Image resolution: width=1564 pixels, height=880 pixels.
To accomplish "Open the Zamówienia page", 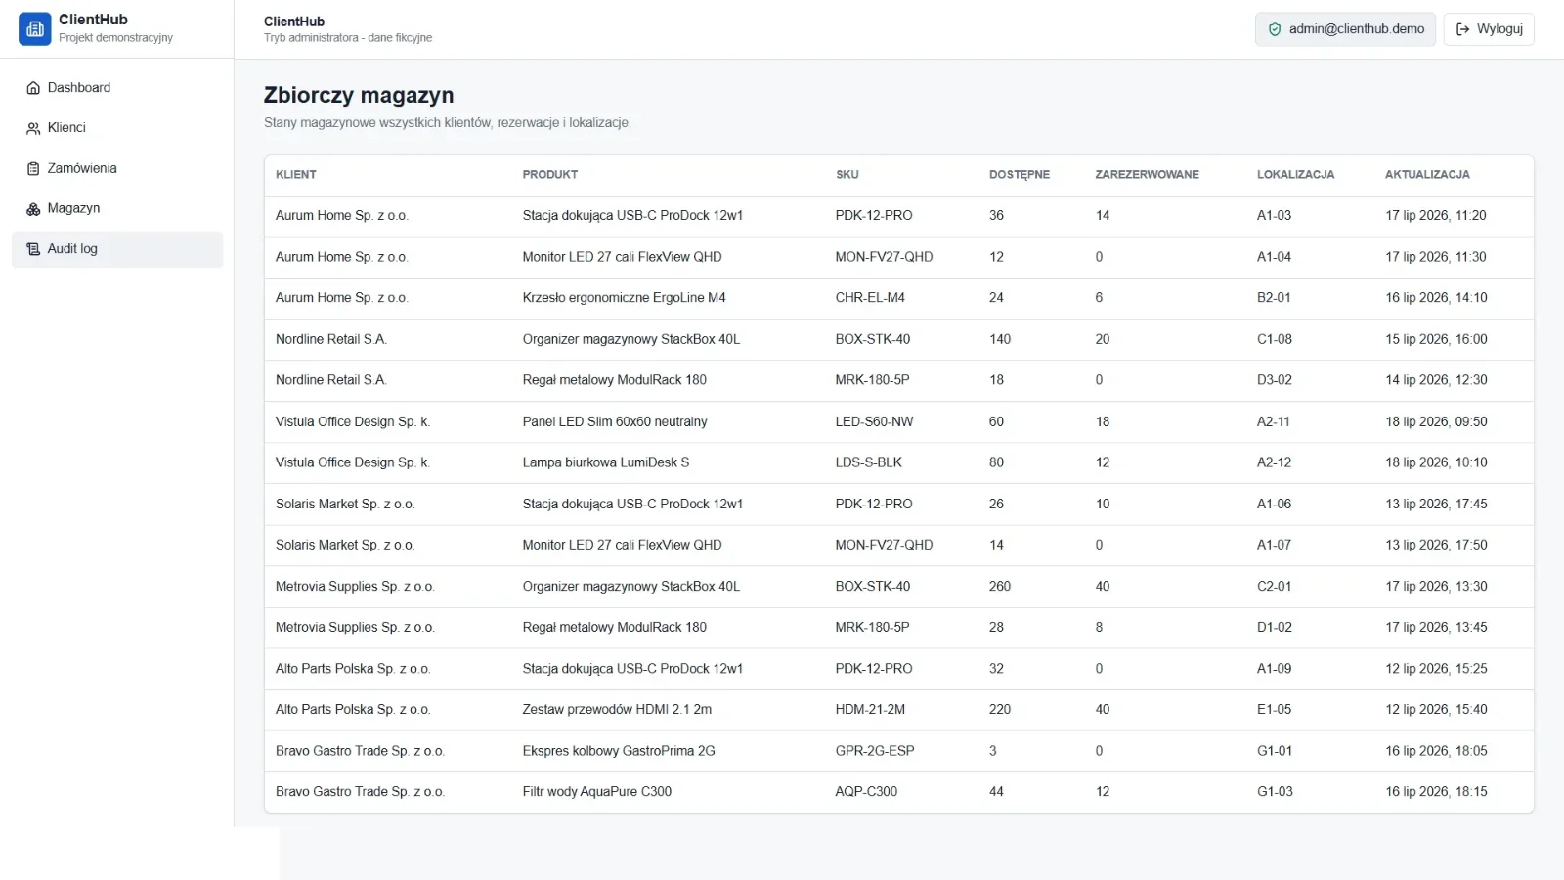I will 117,169.
